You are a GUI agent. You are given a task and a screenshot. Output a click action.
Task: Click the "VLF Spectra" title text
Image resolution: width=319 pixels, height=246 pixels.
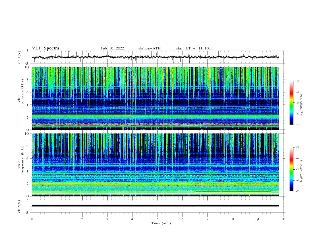(x=46, y=48)
